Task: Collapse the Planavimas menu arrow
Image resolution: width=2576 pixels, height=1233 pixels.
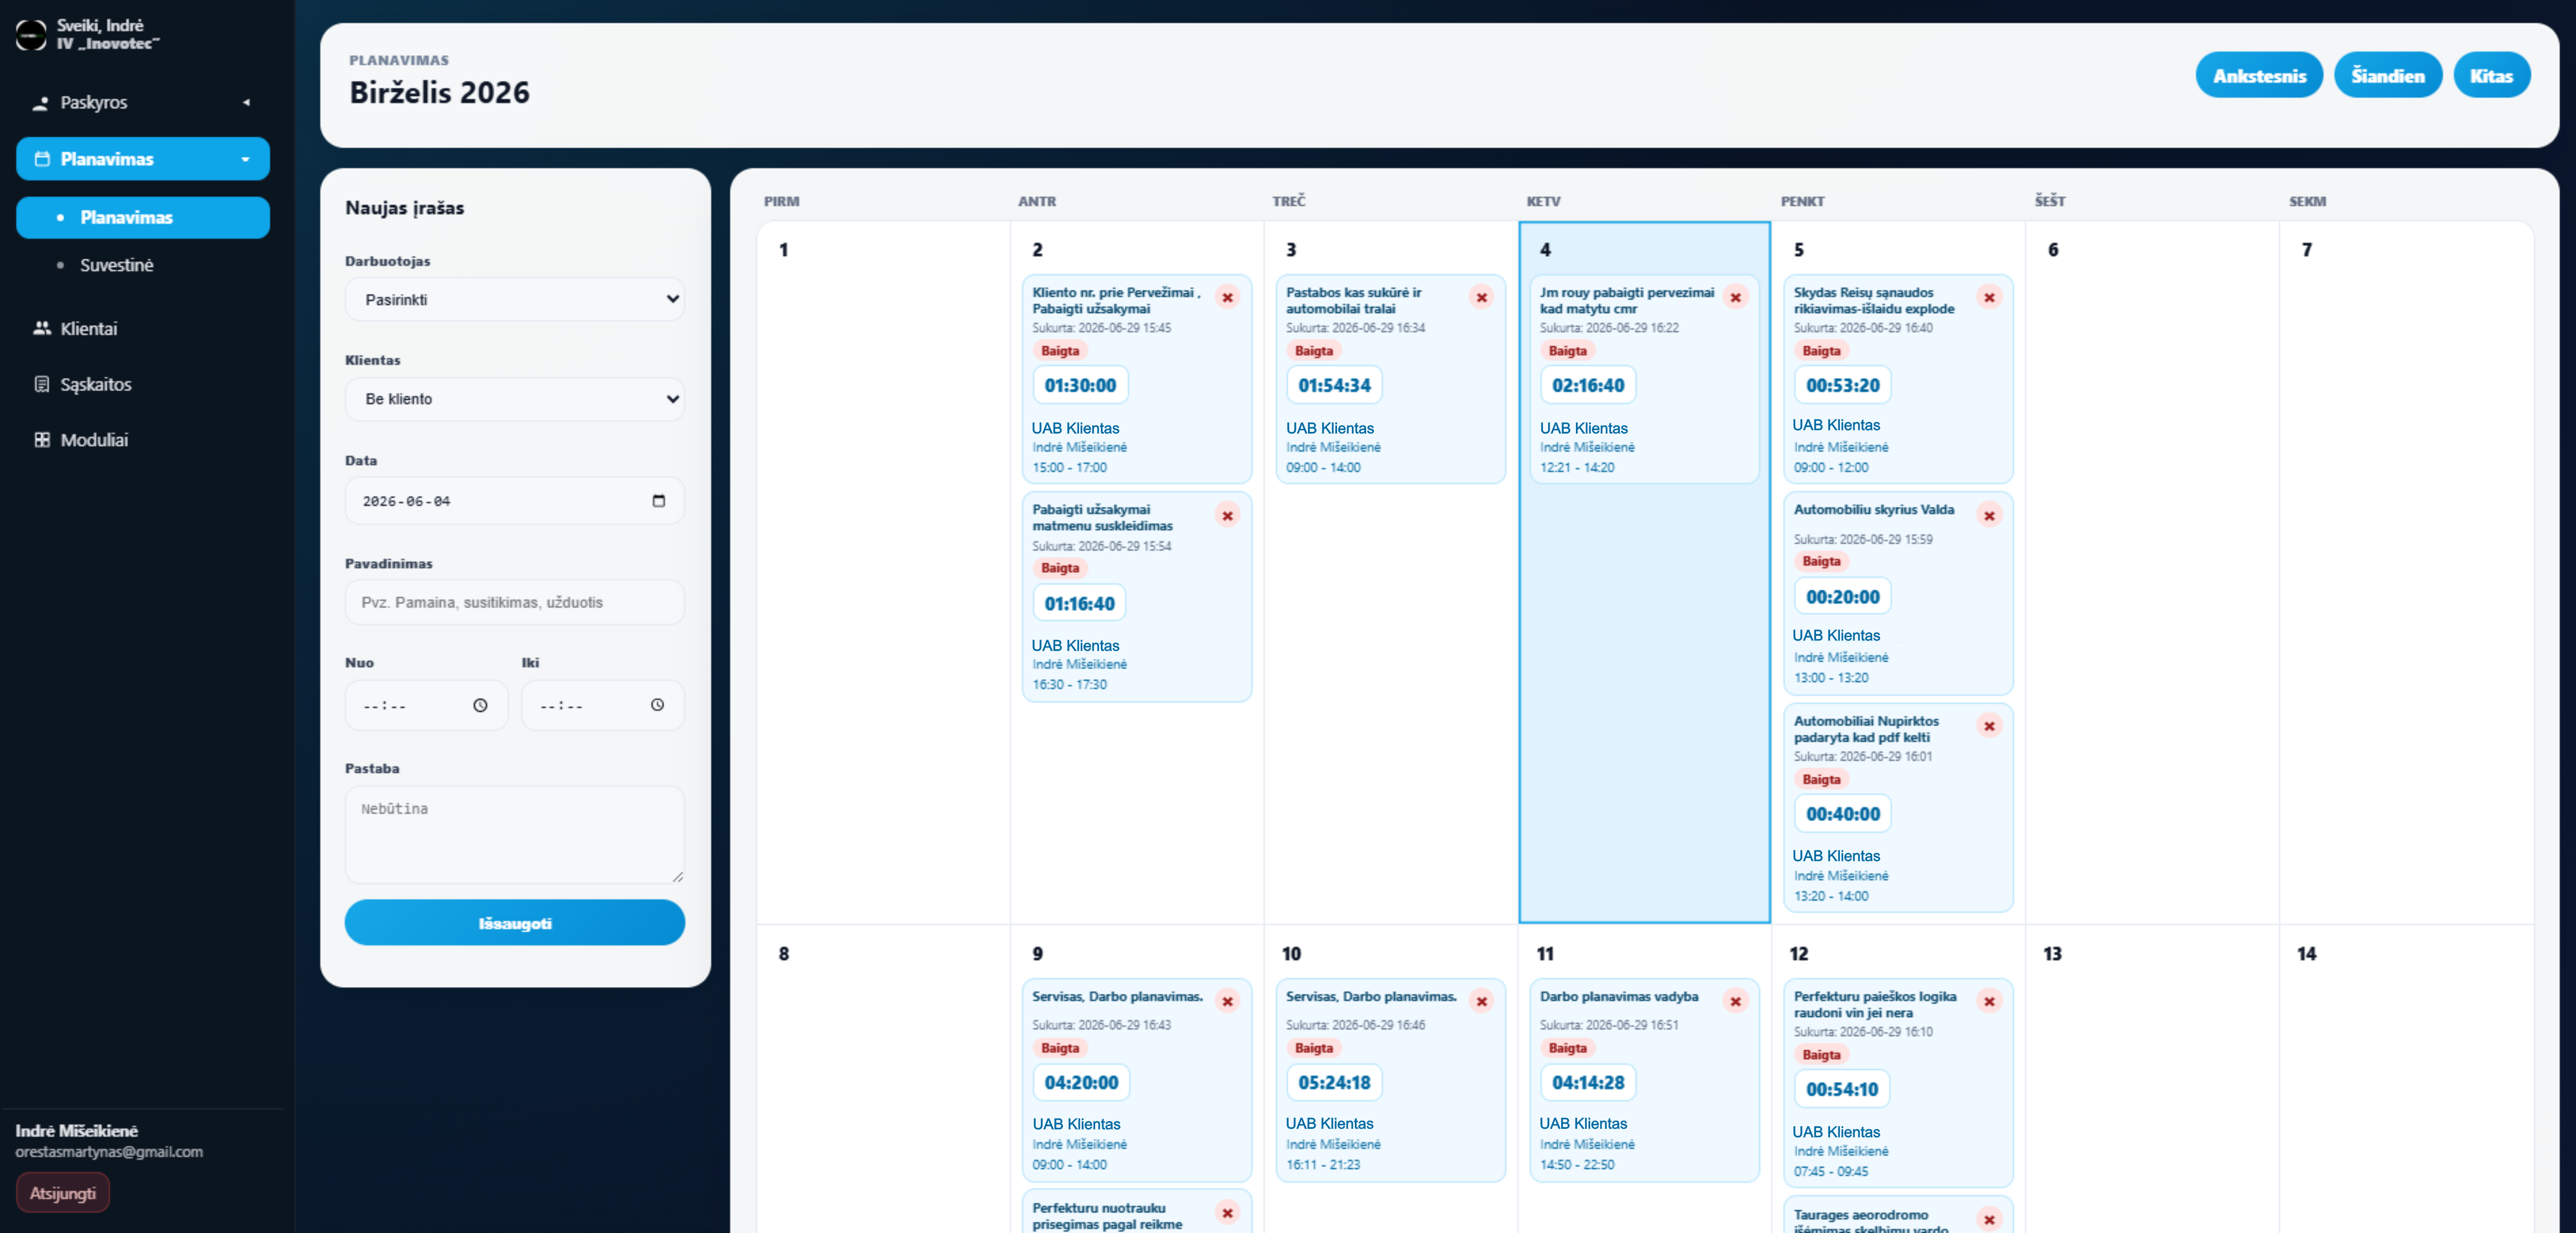Action: point(245,159)
